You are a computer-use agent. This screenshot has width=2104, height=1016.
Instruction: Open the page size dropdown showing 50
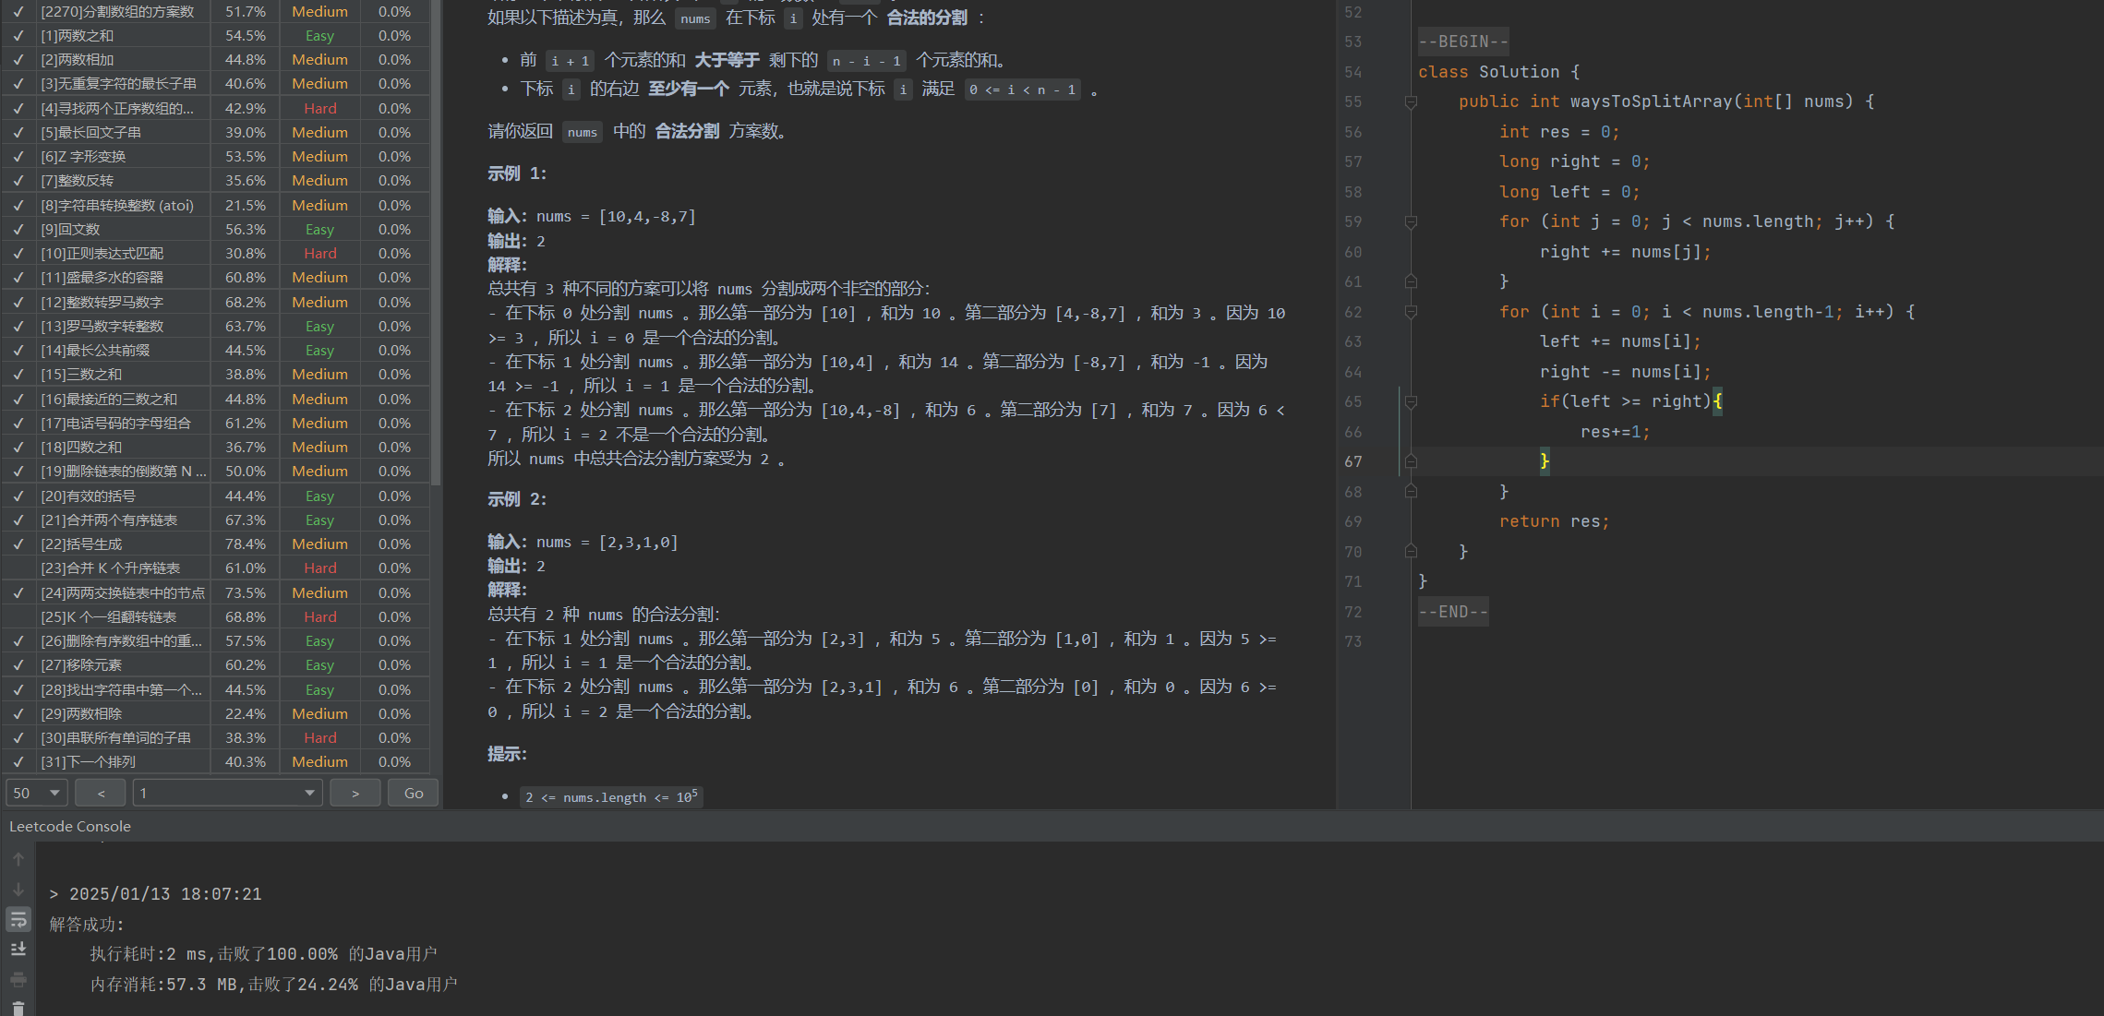(x=37, y=793)
